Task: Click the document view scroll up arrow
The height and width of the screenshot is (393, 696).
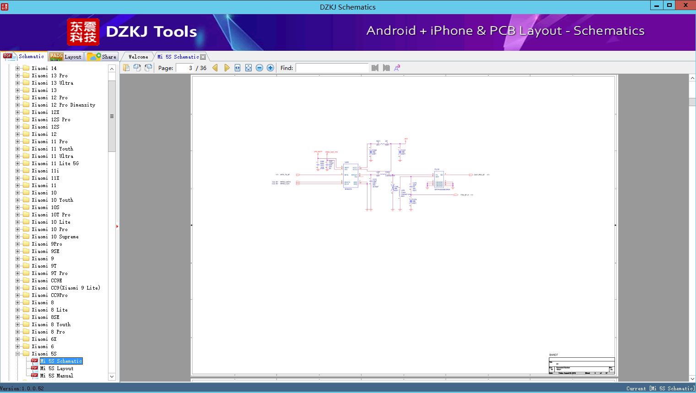Action: (692, 78)
